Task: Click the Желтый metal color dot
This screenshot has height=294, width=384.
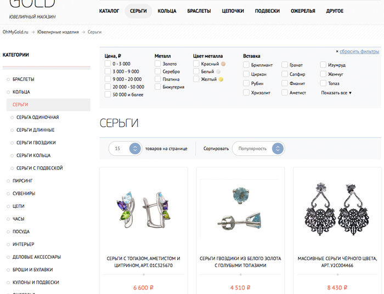Action: coord(221,80)
